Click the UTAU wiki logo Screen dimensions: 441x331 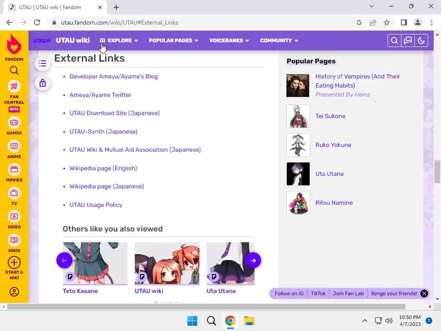(x=42, y=41)
